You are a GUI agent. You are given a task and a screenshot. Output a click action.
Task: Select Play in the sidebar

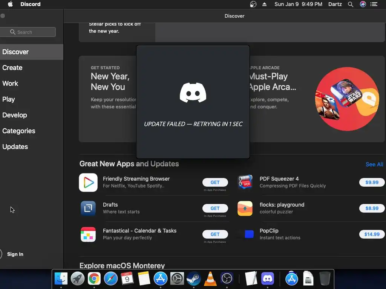(32, 99)
